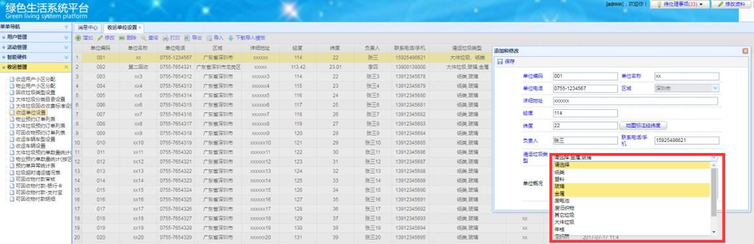Select 纸类 in the garbage type list
This screenshot has width=754, height=244.
point(631,172)
